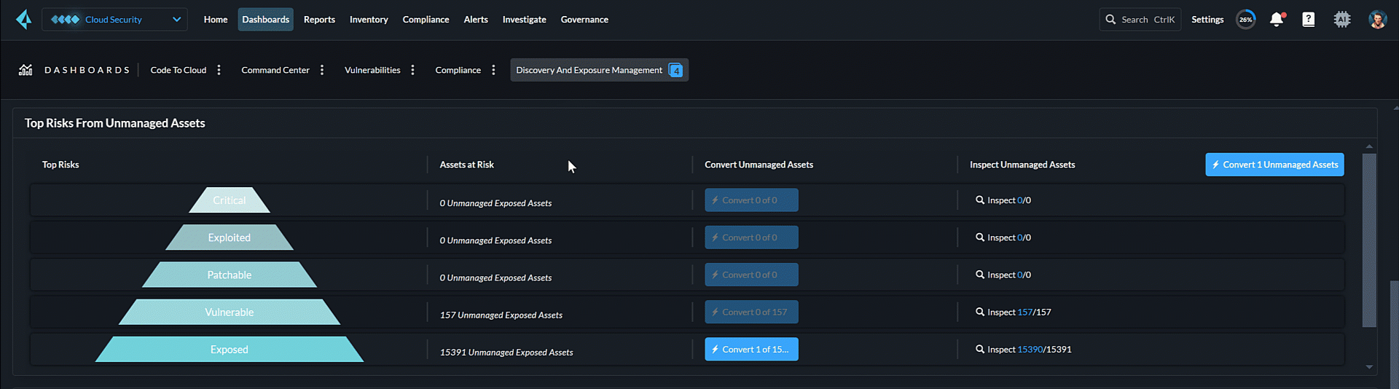Open the notifications bell icon
The height and width of the screenshot is (389, 1399).
tap(1277, 20)
